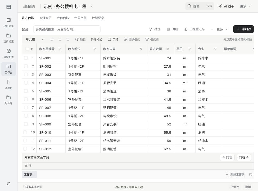Filter the 收方部位 column
Screen dimensions: 258x191
click(95, 49)
